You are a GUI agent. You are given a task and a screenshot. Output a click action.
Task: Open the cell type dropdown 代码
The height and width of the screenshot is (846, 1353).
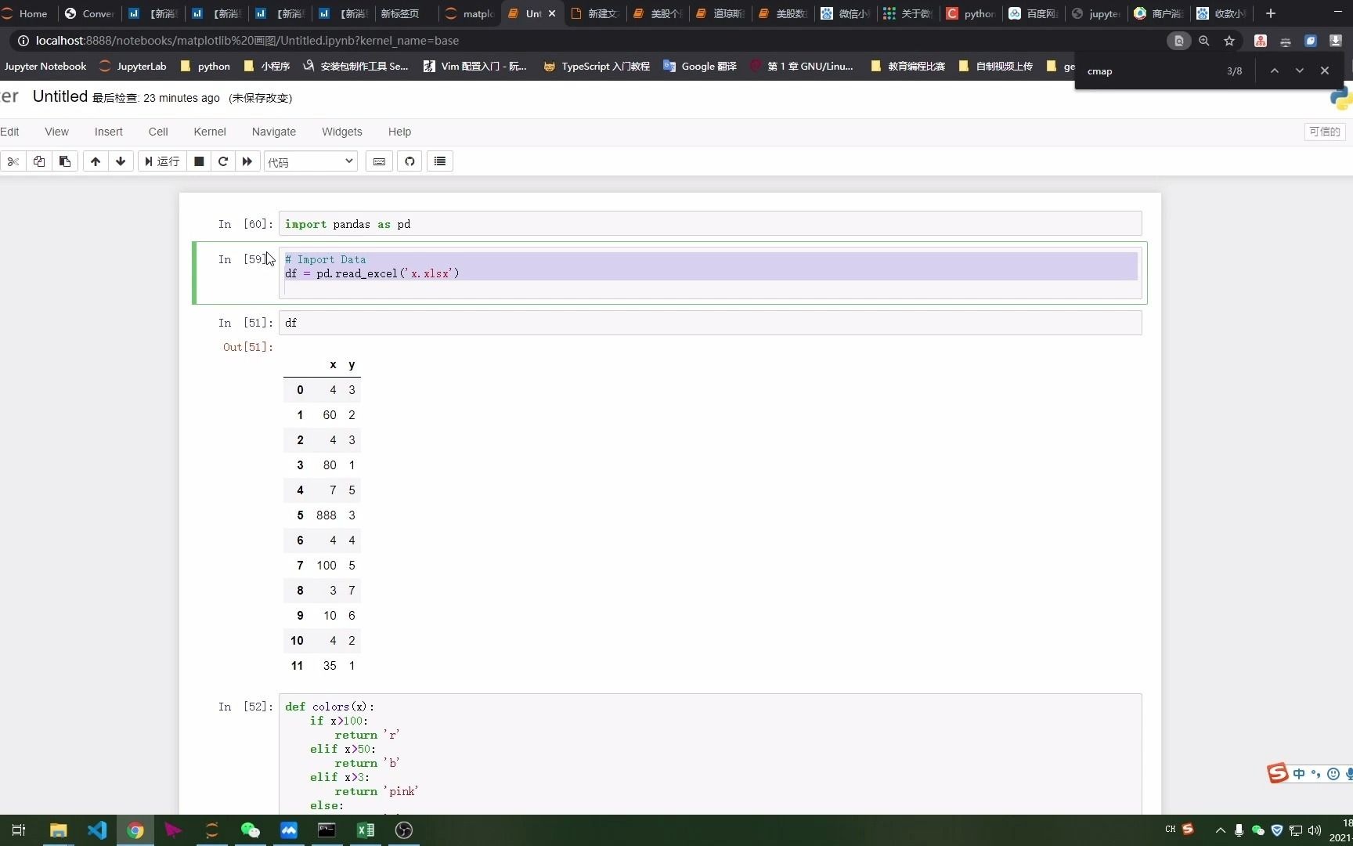(311, 161)
